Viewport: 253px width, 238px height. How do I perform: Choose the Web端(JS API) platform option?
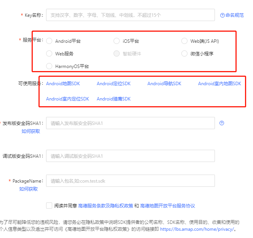click(184, 41)
